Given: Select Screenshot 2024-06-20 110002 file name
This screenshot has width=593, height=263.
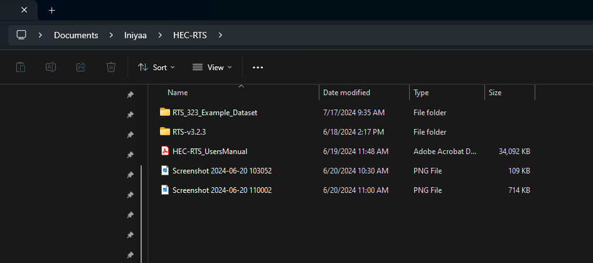Looking at the screenshot, I should pos(222,190).
